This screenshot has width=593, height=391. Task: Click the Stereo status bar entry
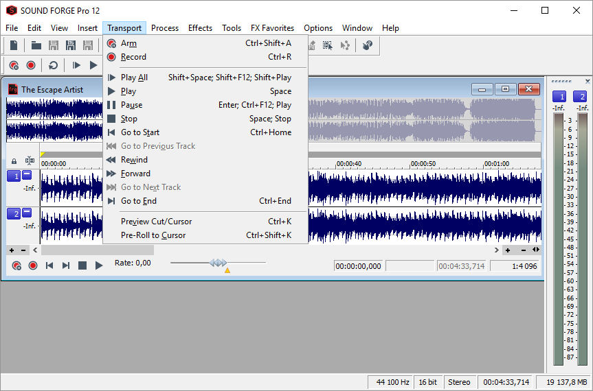(459, 382)
